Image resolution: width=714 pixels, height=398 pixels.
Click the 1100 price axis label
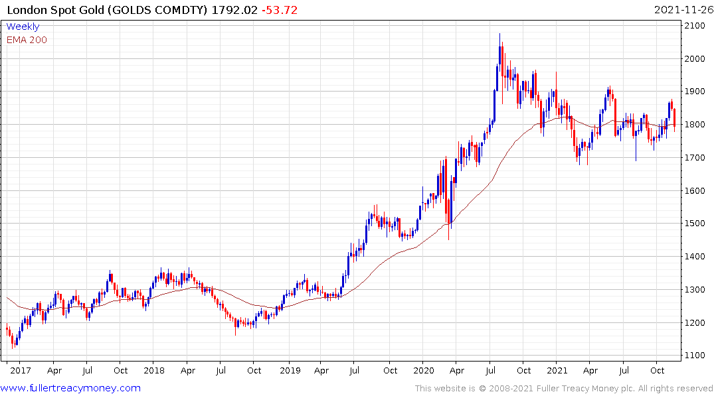(695, 356)
